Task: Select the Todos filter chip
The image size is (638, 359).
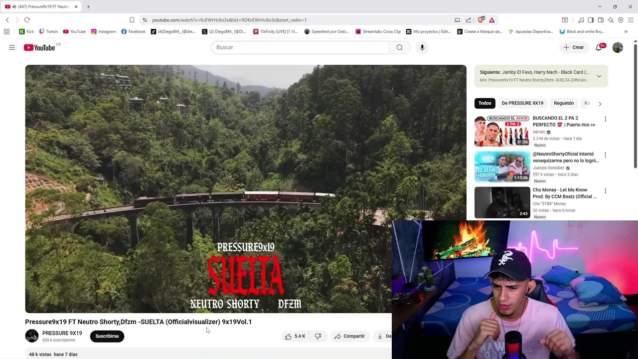Action: (485, 103)
